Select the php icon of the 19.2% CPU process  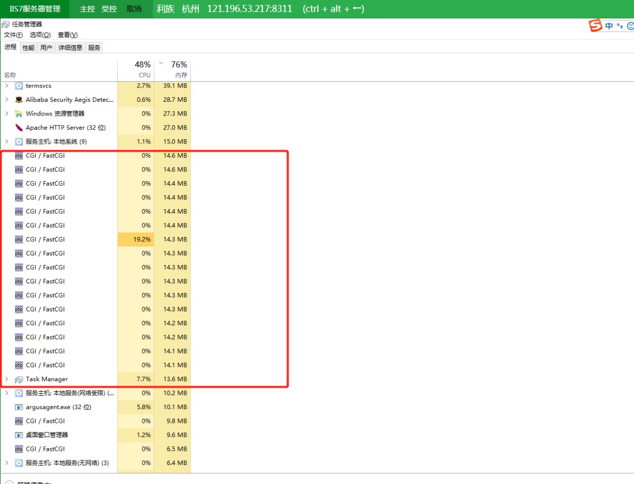19,240
